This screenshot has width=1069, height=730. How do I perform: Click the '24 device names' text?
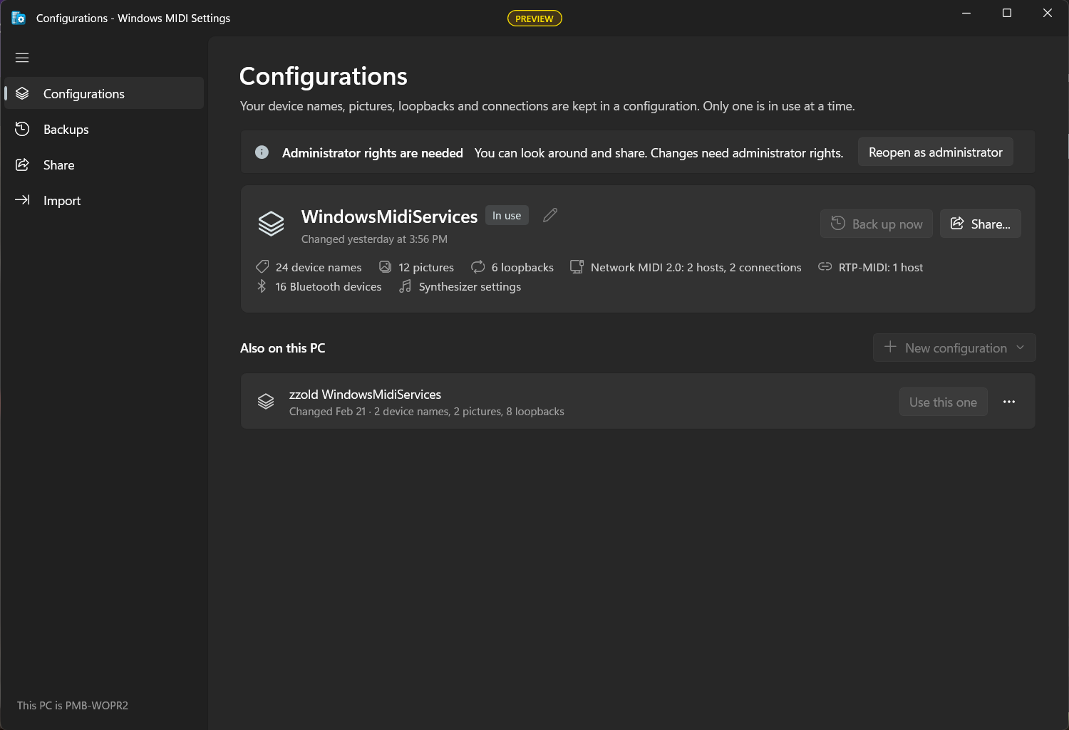pyautogui.click(x=319, y=267)
